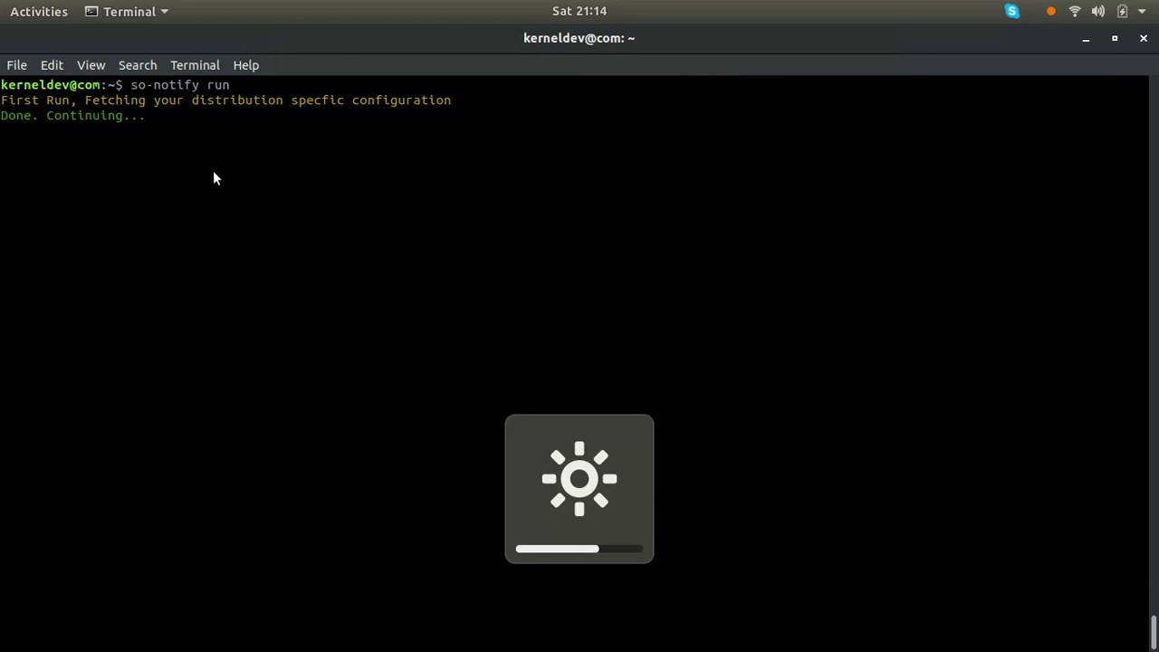The width and height of the screenshot is (1159, 652).
Task: Open the Terminal menu in menu bar
Action: (x=195, y=65)
